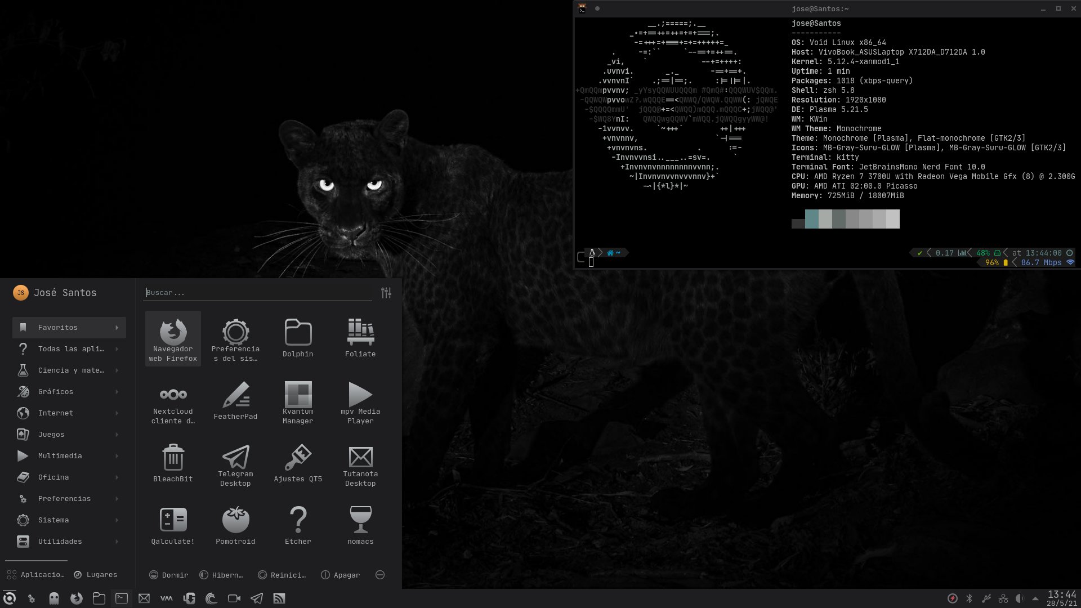1081x608 pixels.
Task: Toggle the application launcher button in the panel
Action: pos(10,598)
